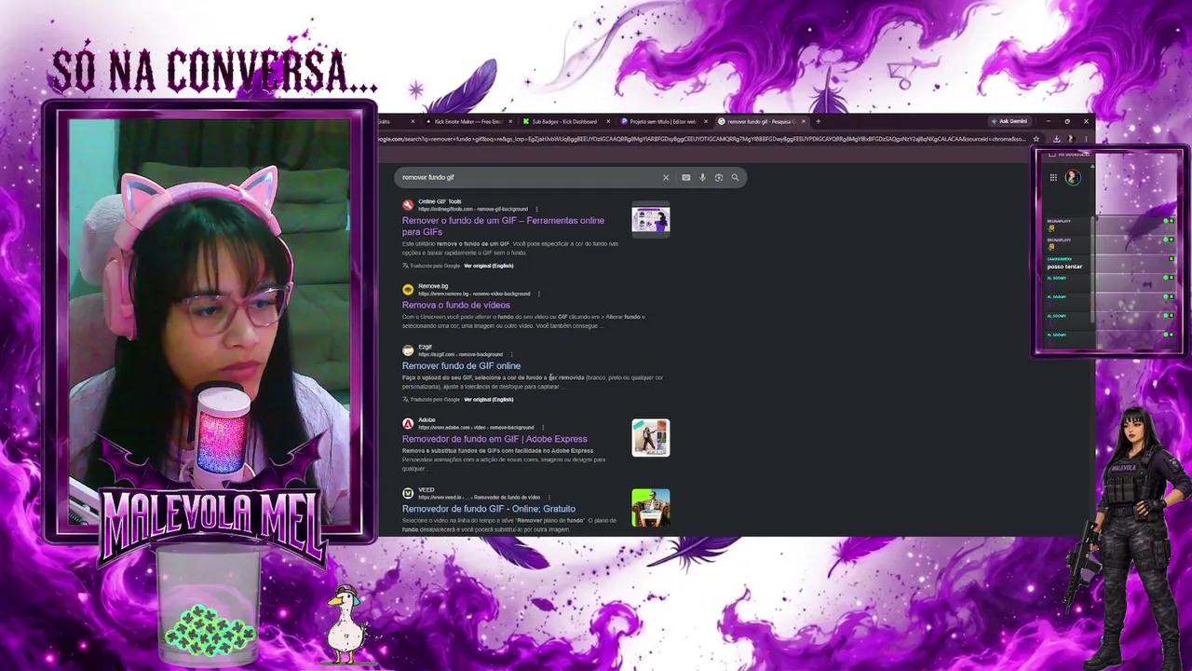
Task: Click "Ver original (English)" under Online GIF Tools
Action: [489, 266]
